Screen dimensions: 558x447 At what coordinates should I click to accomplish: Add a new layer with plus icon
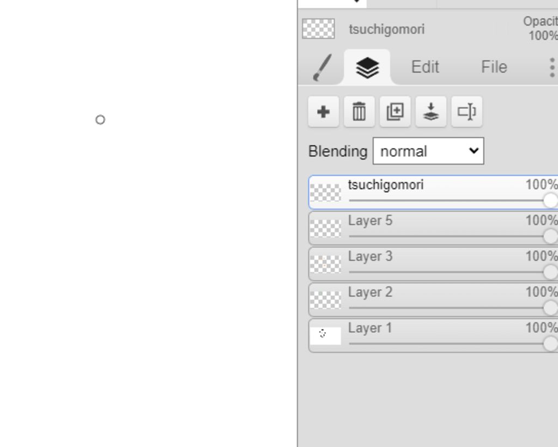tap(324, 112)
